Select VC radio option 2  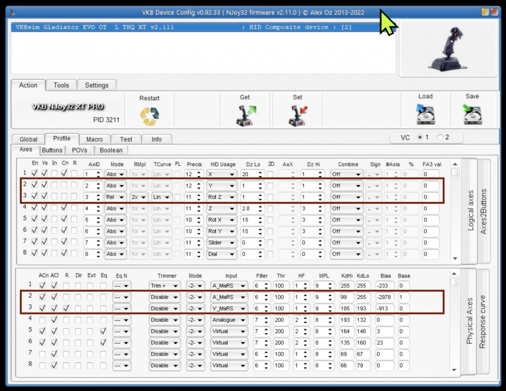pyautogui.click(x=440, y=137)
